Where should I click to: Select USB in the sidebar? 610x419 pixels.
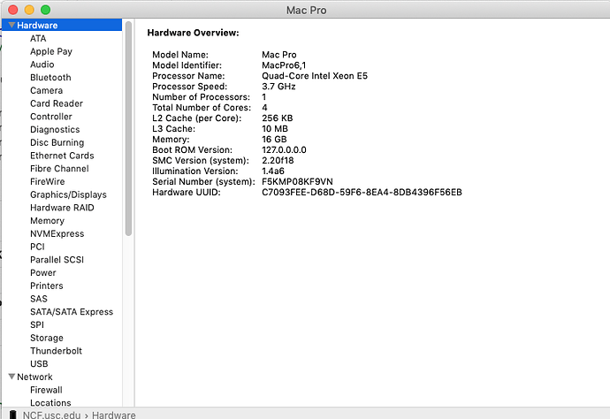pyautogui.click(x=39, y=364)
